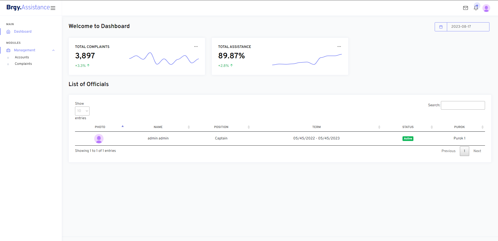Click the Previous pagination link
This screenshot has height=241, width=498.
pyautogui.click(x=448, y=151)
